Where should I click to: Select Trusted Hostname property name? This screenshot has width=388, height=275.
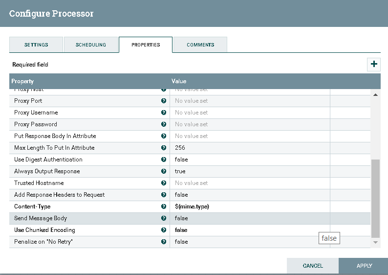point(39,183)
